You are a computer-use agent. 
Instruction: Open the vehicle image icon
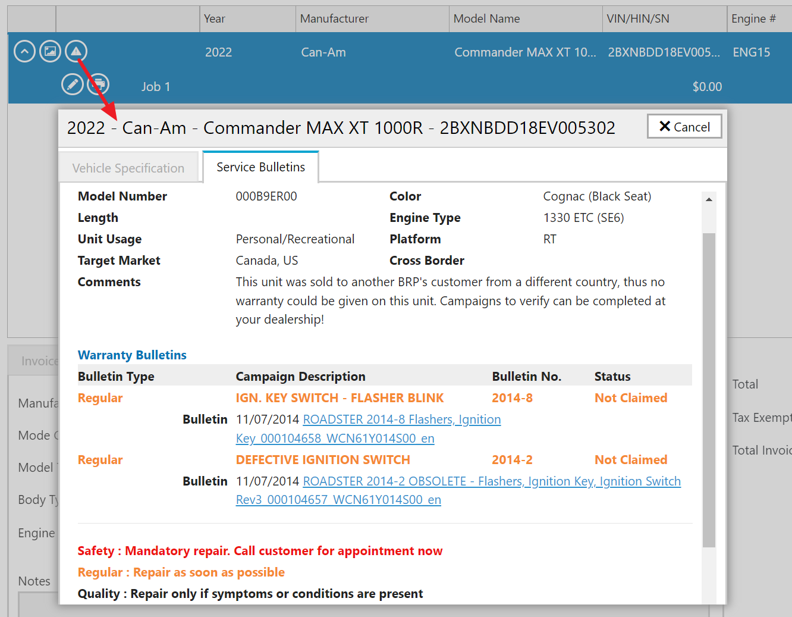(x=51, y=52)
